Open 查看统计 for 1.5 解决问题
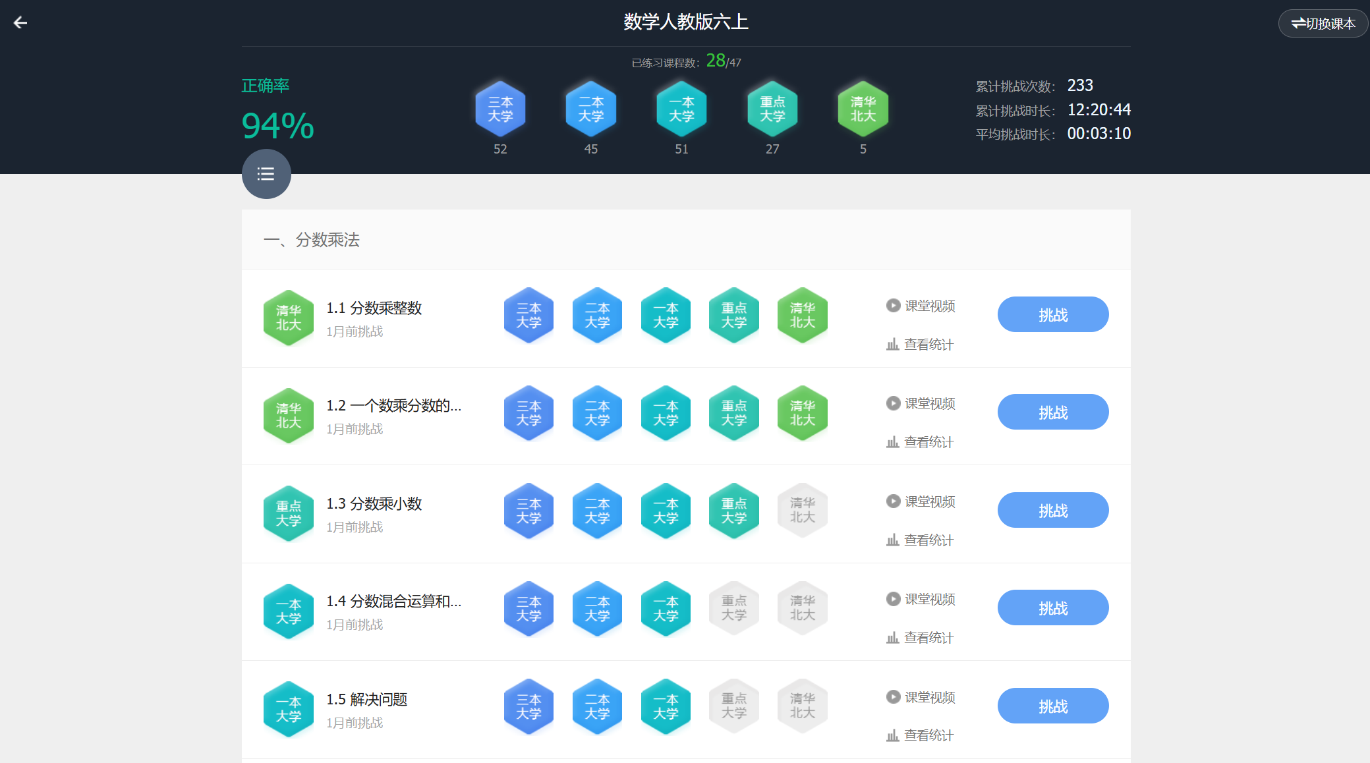The image size is (1370, 763). point(920,735)
